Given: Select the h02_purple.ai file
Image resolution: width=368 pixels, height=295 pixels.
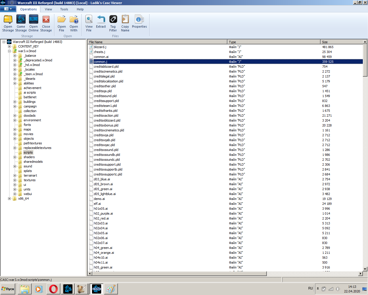Looking at the screenshot, I should coord(103,213).
